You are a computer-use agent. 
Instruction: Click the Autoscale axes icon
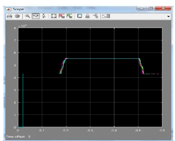click(x=54, y=16)
